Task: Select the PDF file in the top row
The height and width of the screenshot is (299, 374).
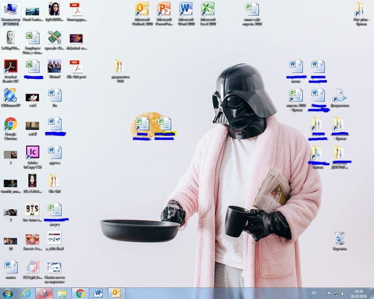Action: (x=77, y=12)
